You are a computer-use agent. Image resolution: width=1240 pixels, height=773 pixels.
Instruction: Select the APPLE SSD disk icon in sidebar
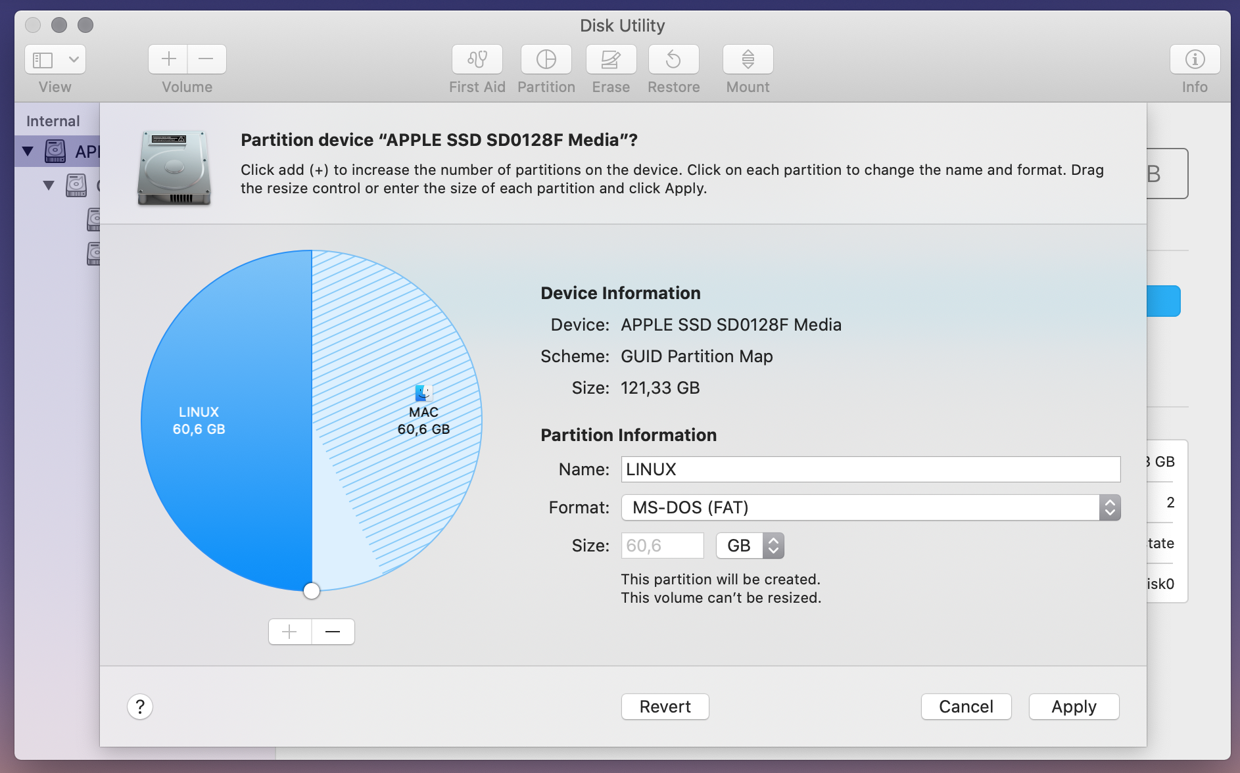coord(55,151)
